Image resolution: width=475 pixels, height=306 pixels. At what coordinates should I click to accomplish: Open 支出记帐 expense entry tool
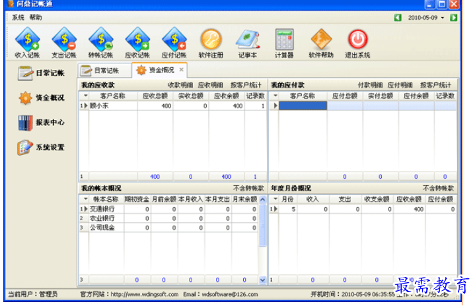coord(64,42)
